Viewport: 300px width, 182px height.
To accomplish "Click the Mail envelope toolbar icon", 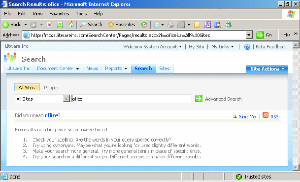I will click(x=157, y=25).
